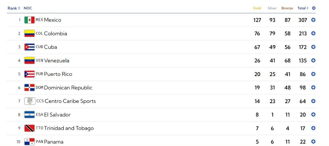Click the Bronze column header
329x146 pixels.
tap(287, 8)
